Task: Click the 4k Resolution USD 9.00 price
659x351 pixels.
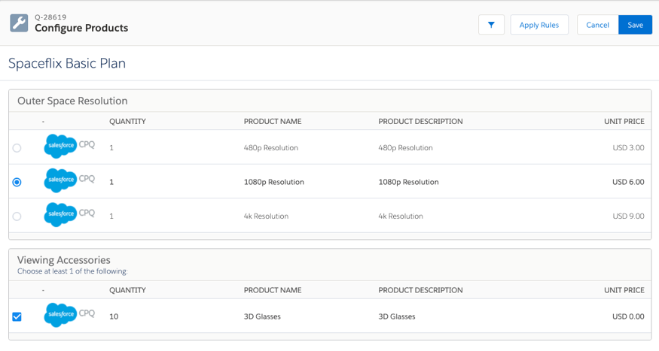Action: [x=628, y=216]
